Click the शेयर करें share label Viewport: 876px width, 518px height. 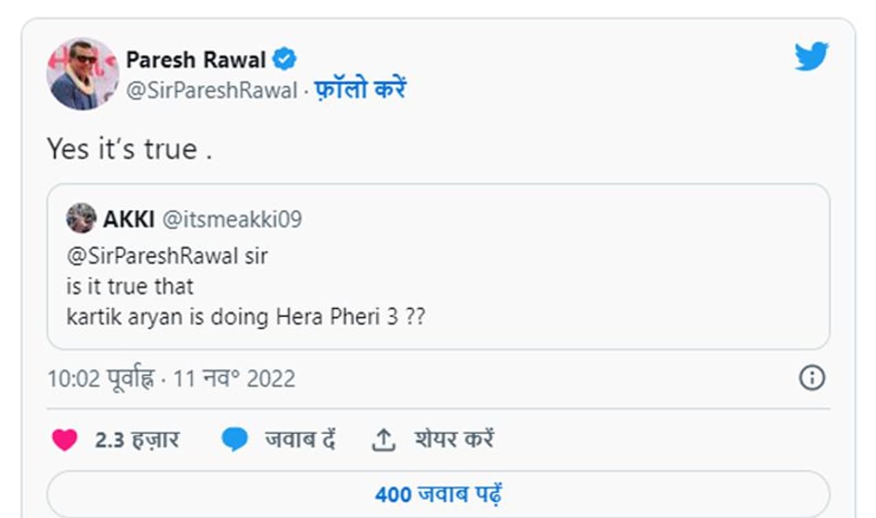click(454, 440)
